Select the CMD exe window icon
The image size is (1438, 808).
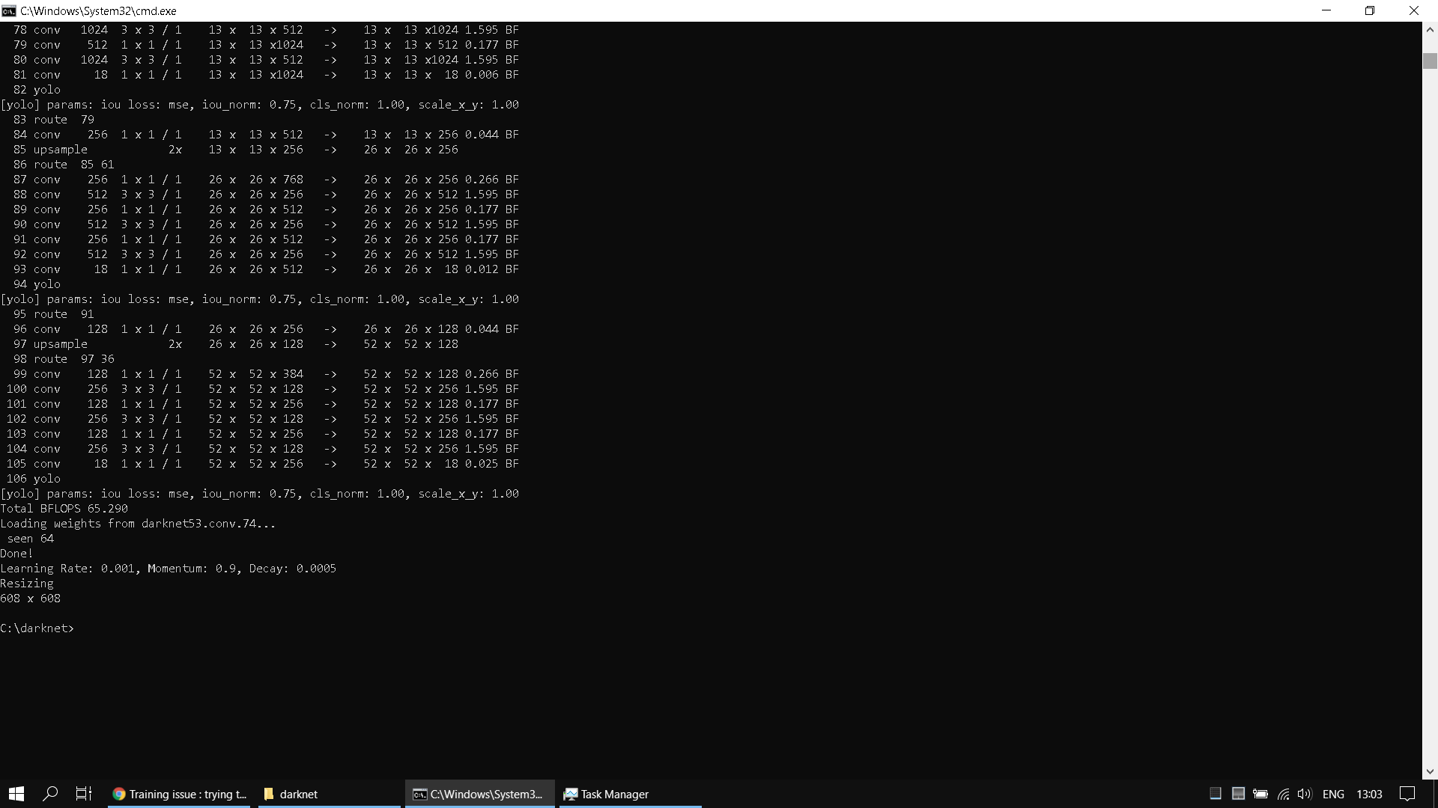coord(9,10)
